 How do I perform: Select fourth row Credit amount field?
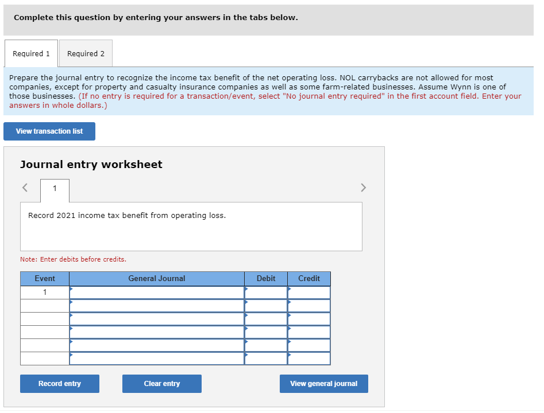(309, 332)
